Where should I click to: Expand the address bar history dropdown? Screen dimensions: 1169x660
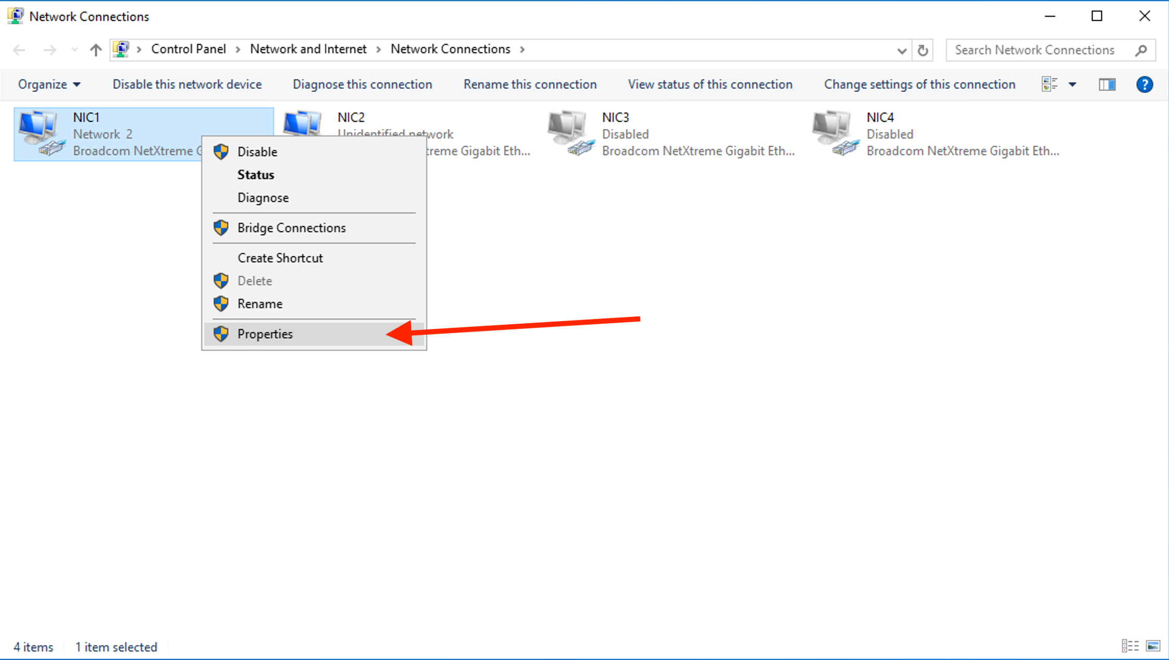point(902,50)
